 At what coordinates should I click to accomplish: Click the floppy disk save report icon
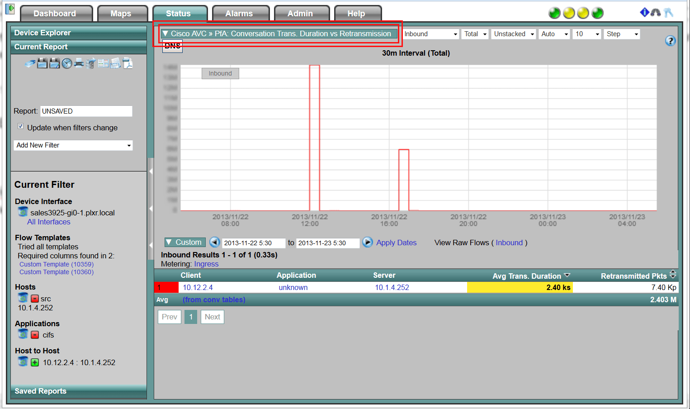43,63
